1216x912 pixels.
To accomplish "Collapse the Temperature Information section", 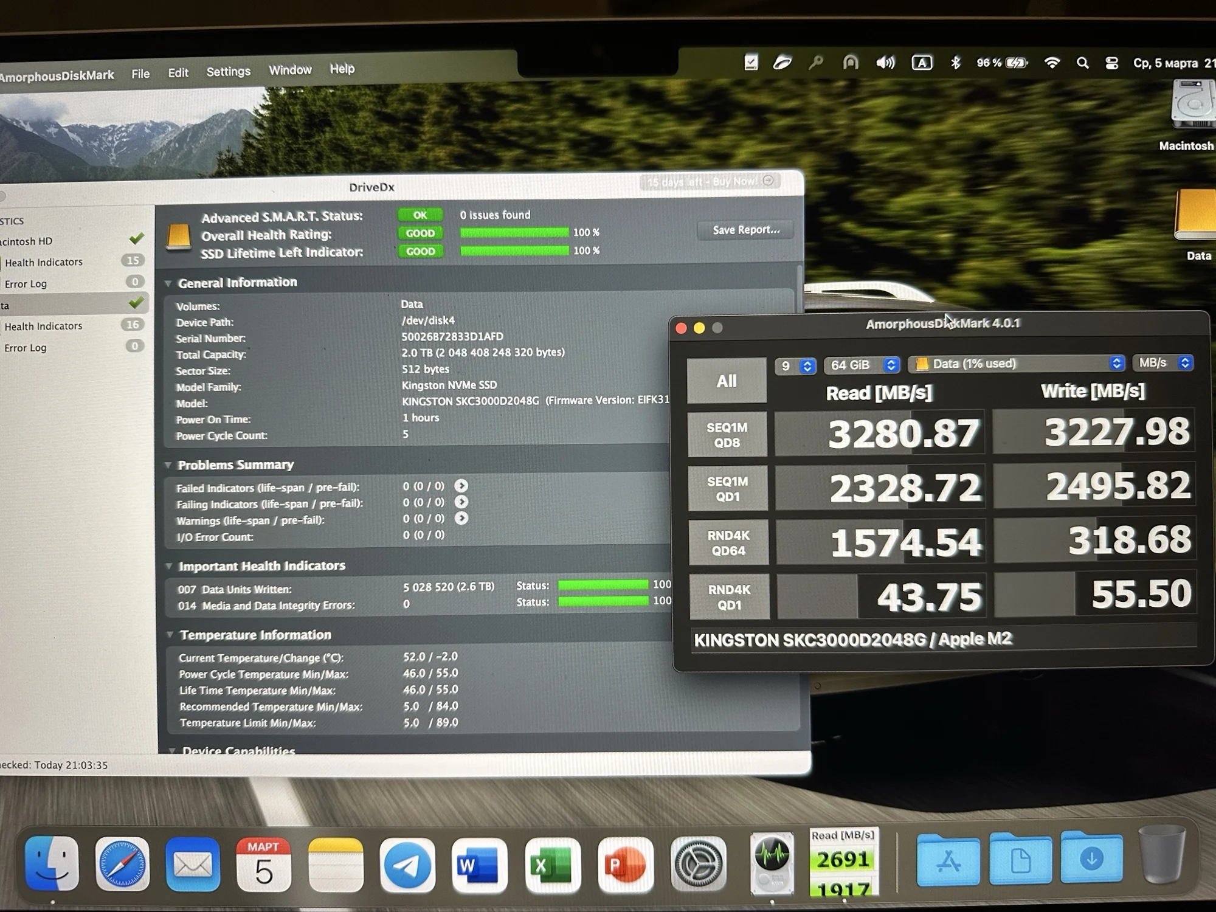I will click(170, 635).
